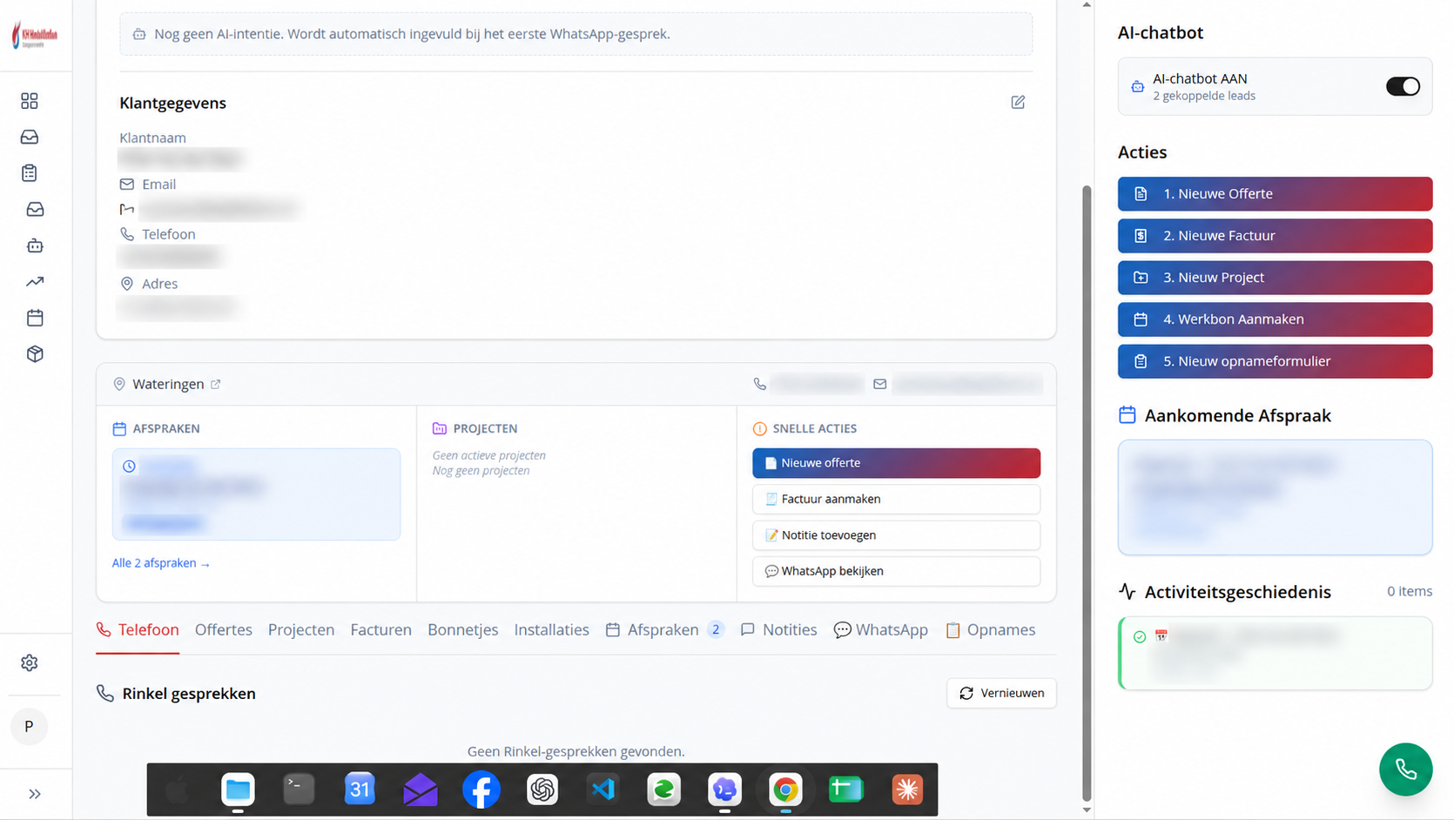Toggle the AI-chatbot AAN switch
This screenshot has width=1454, height=820.
coord(1403,86)
